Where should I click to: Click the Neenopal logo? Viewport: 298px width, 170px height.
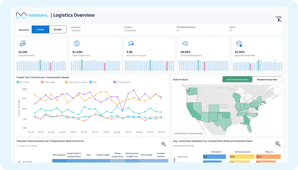(x=32, y=15)
